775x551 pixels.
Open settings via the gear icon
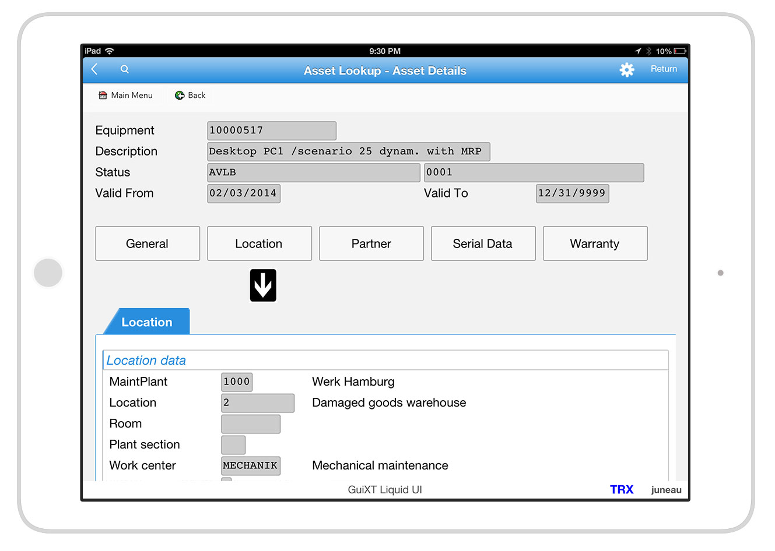[626, 70]
